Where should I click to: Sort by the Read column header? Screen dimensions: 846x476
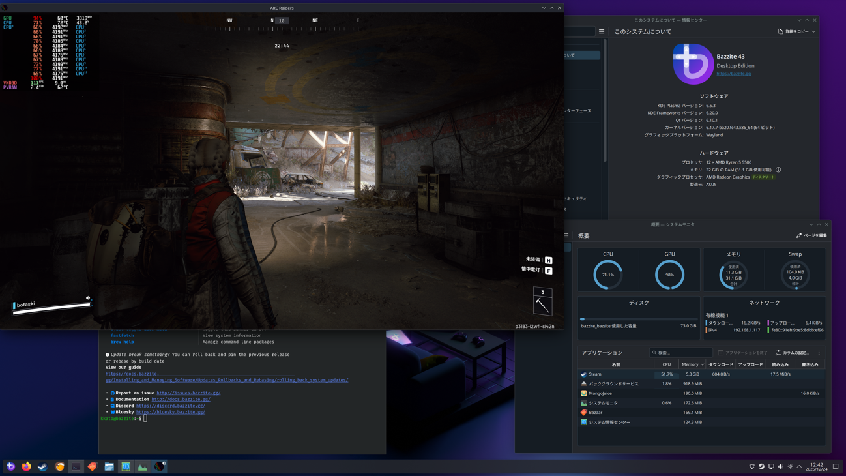[x=780, y=364]
